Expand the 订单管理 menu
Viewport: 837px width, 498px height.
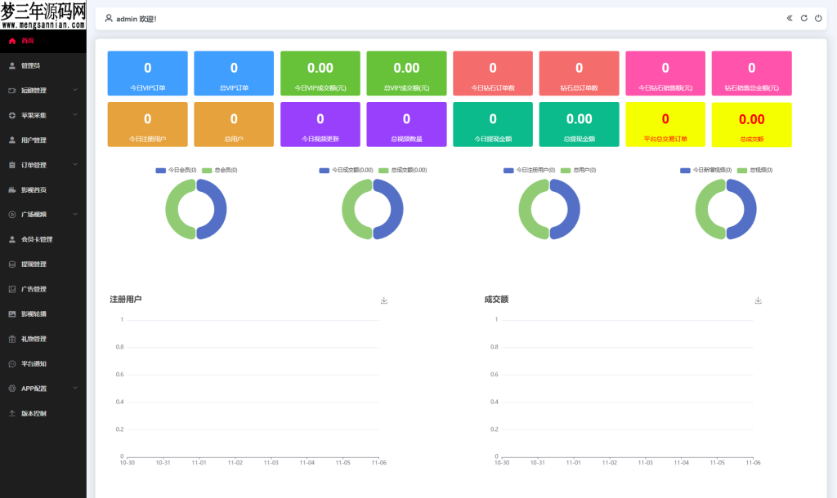coord(33,164)
